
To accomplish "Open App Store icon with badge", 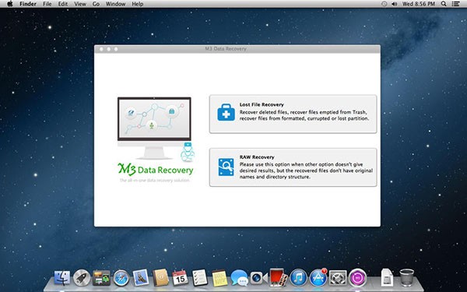I will pos(318,278).
